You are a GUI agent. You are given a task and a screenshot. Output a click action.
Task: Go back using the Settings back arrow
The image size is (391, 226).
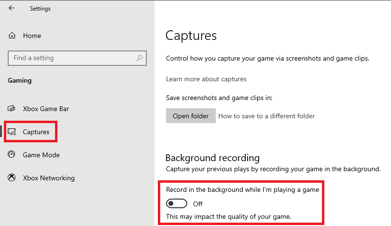[12, 8]
